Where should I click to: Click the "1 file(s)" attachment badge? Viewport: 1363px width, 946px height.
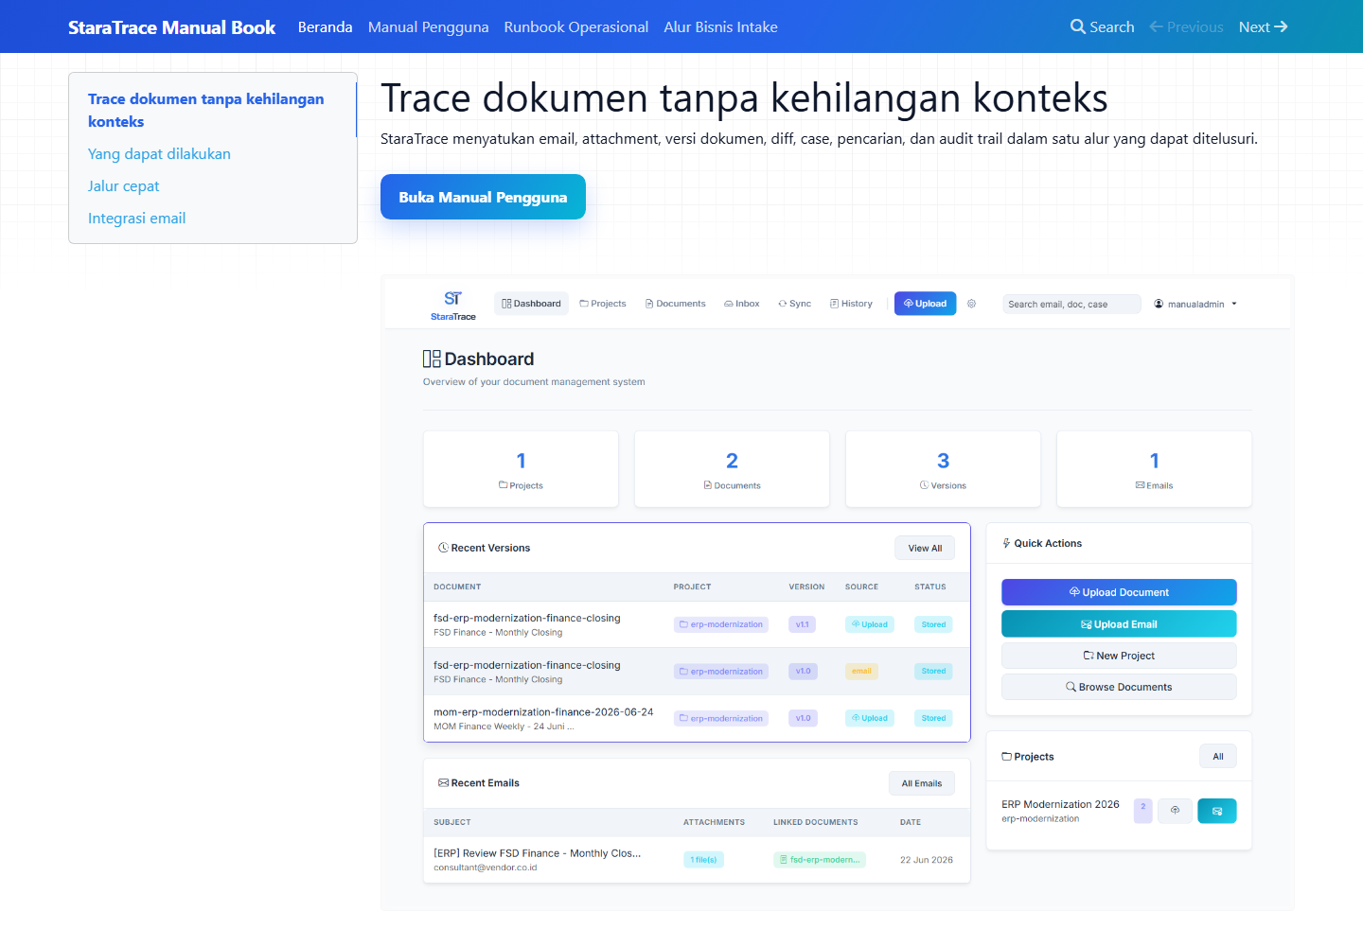point(703,860)
